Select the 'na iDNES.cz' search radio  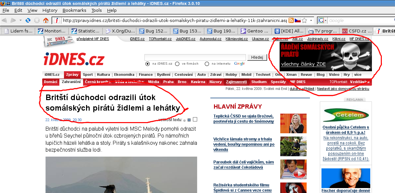click(x=147, y=64)
